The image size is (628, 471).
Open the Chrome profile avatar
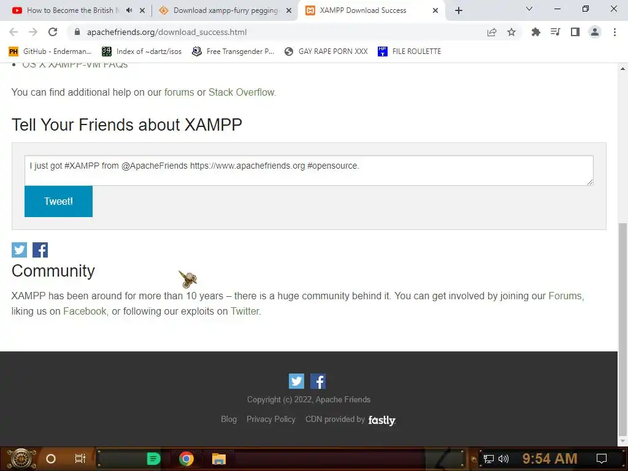click(595, 32)
